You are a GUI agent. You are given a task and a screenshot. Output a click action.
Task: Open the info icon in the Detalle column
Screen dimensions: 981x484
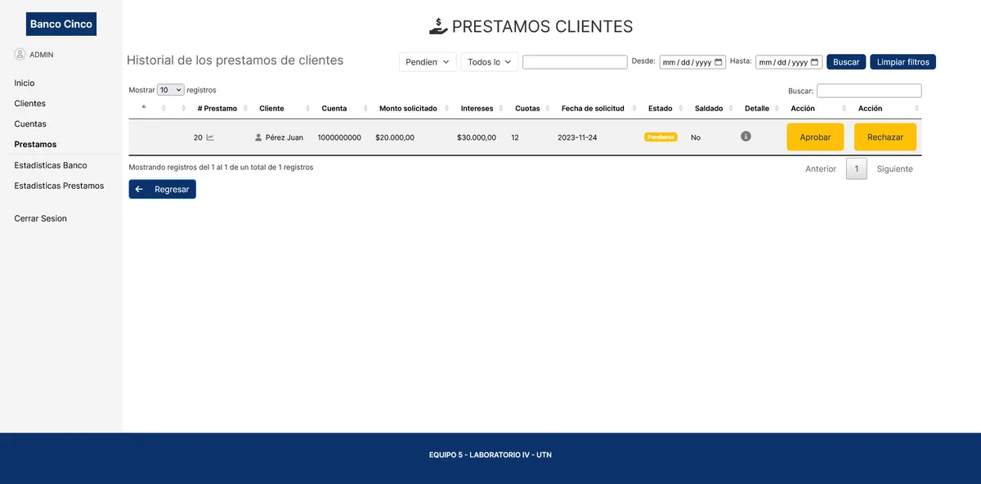coord(745,137)
